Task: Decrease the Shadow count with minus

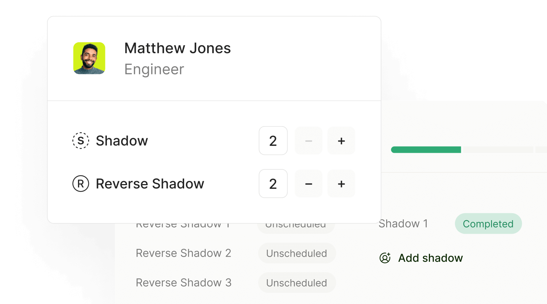Action: [309, 141]
